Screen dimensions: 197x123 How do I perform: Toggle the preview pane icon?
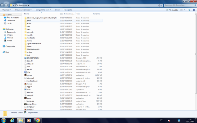(x=189, y=10)
